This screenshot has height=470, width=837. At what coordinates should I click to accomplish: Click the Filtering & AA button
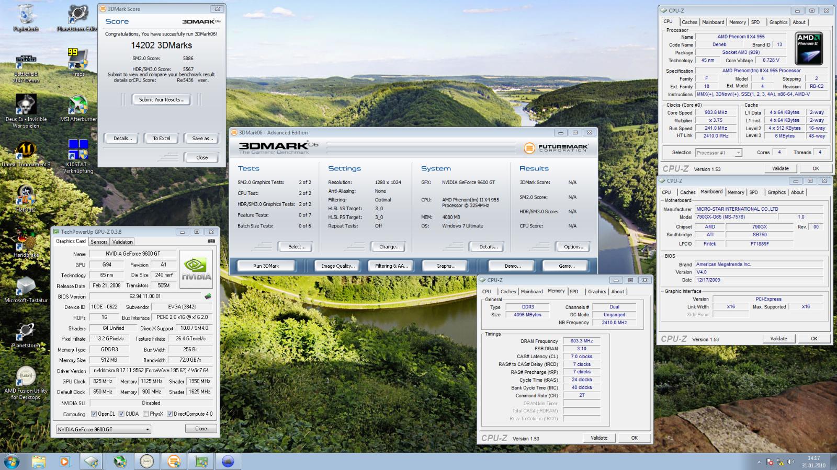click(x=391, y=266)
